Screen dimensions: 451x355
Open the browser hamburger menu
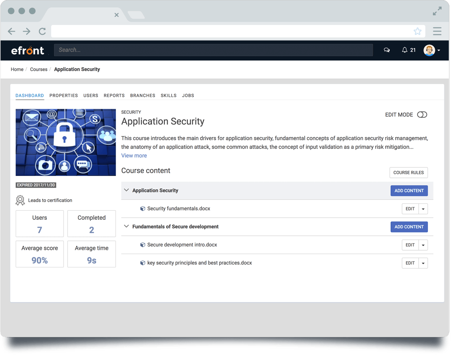(437, 31)
